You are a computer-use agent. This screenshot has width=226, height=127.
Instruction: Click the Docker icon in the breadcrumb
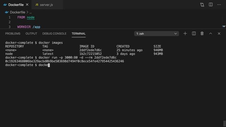point(7,12)
